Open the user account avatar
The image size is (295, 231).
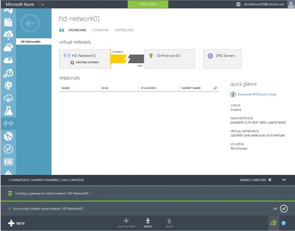pyautogui.click(x=291, y=4)
